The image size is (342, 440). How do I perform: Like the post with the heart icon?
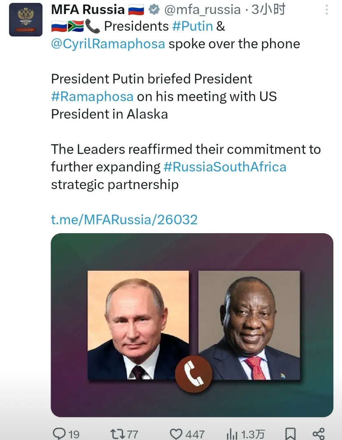(x=177, y=433)
